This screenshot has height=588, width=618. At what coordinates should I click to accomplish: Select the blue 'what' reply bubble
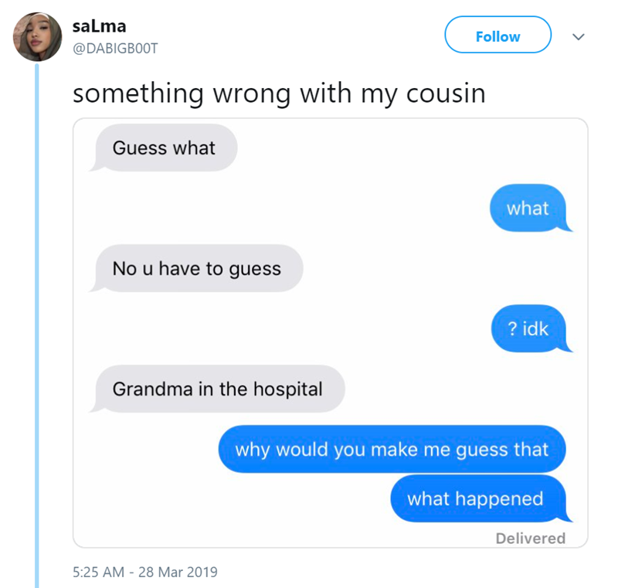[528, 208]
